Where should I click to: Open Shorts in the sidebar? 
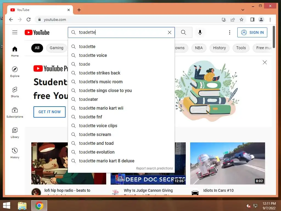15,92
